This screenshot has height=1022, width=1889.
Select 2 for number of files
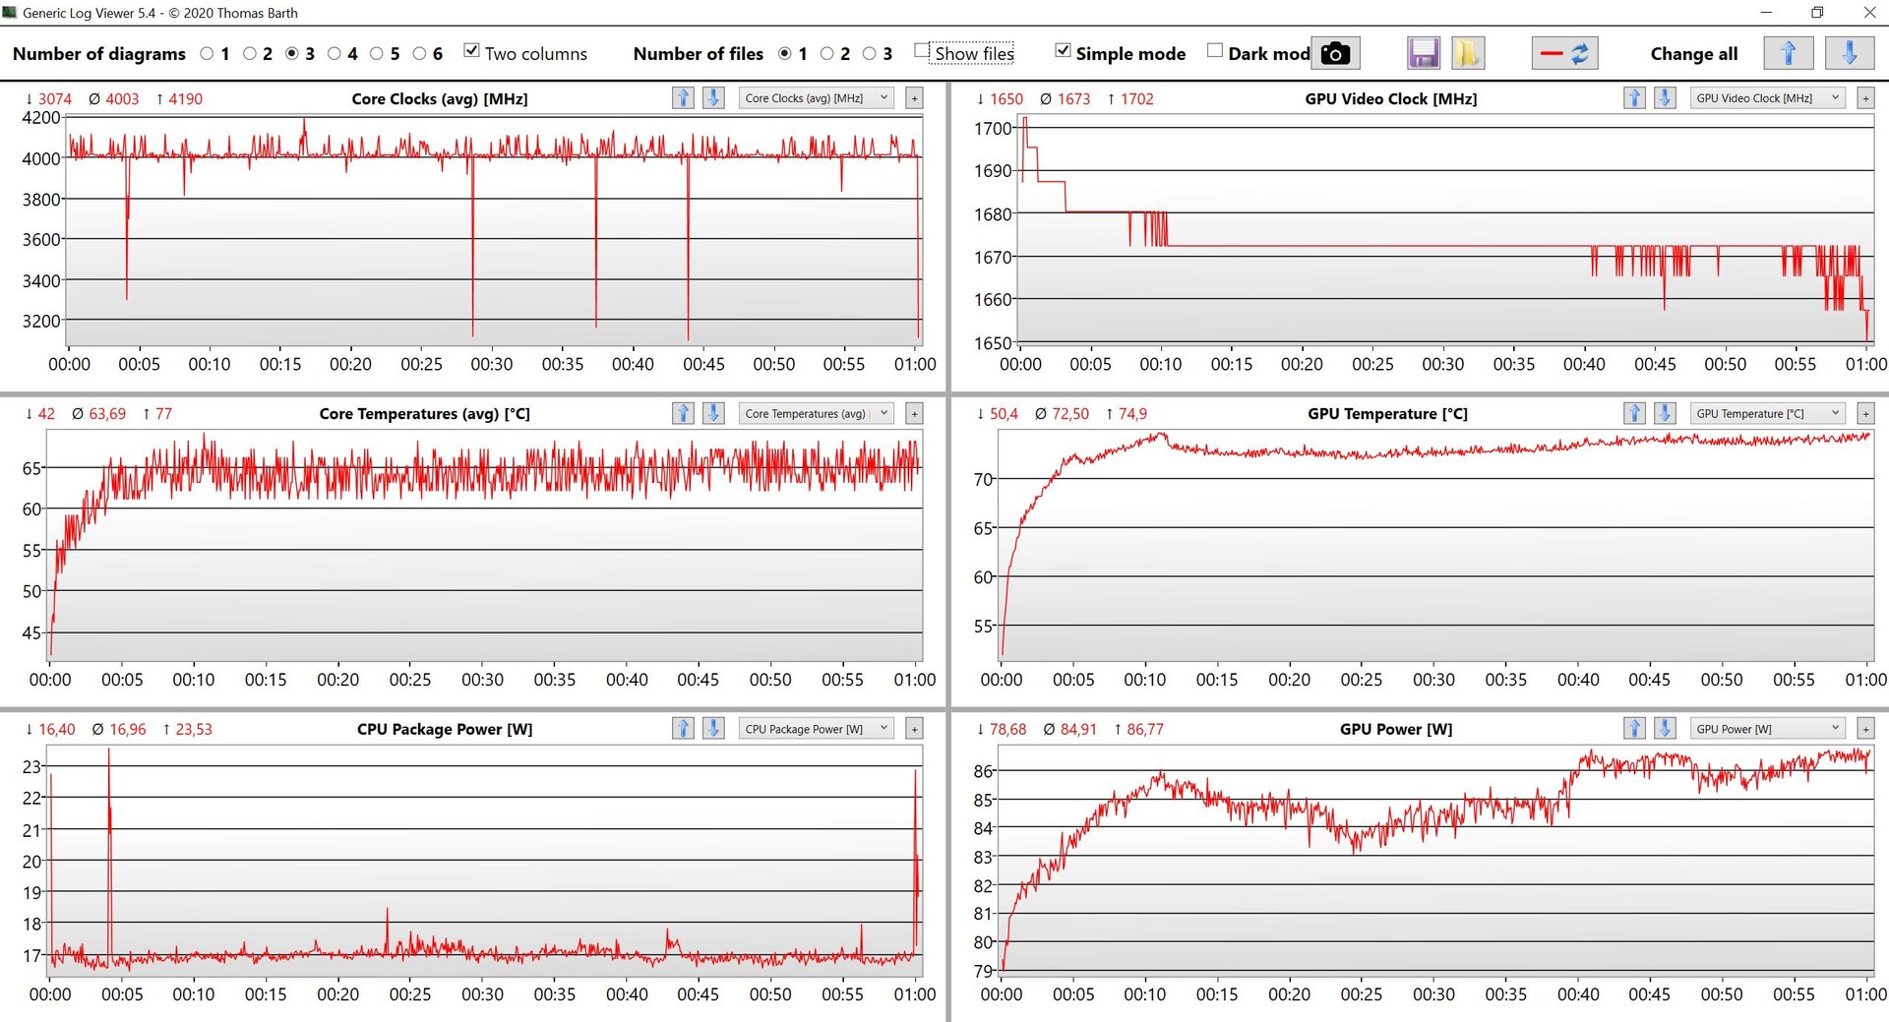tap(827, 54)
